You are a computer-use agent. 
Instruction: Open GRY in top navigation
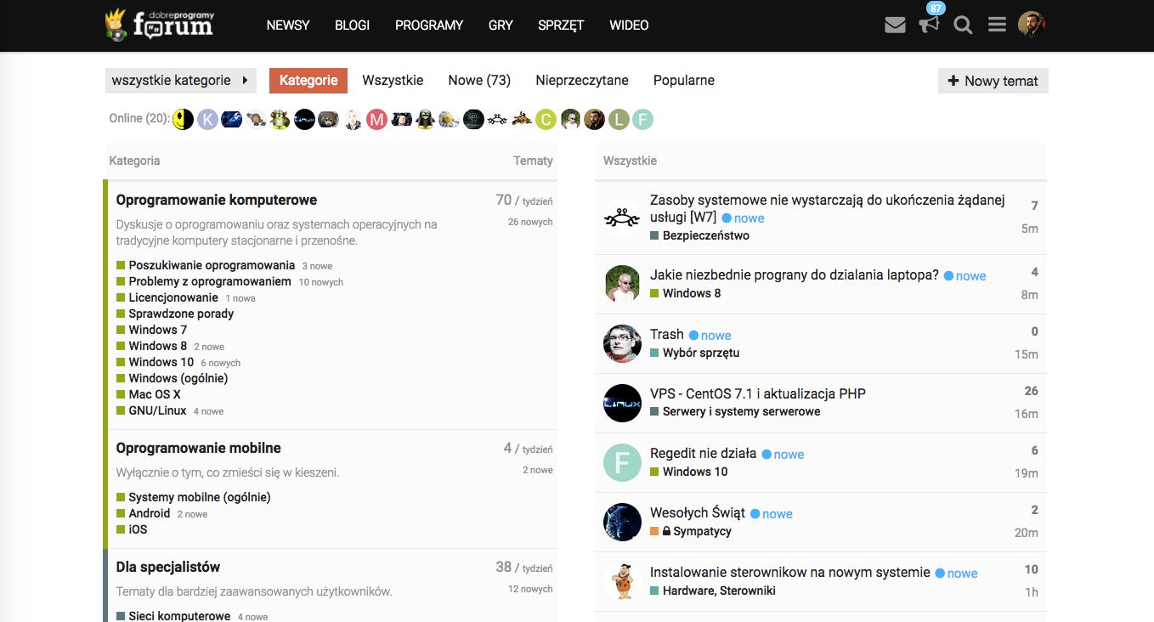tap(501, 25)
